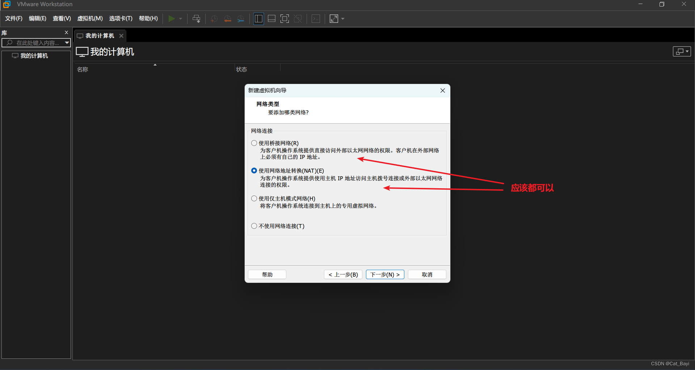Toggle the library sidebar view icon
This screenshot has height=370, width=695.
click(258, 19)
